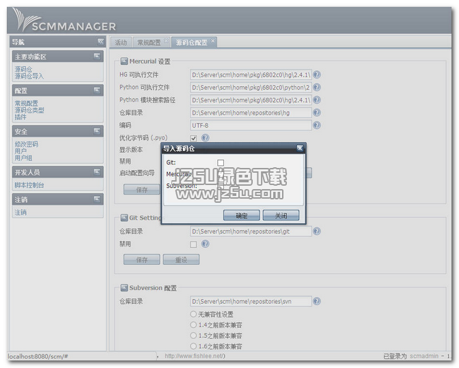Show help for 优化字节码 option
Screen dimensions: 459x368
[x=206, y=138]
